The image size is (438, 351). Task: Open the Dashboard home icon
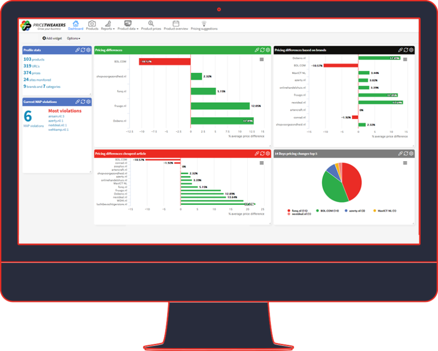click(x=75, y=23)
